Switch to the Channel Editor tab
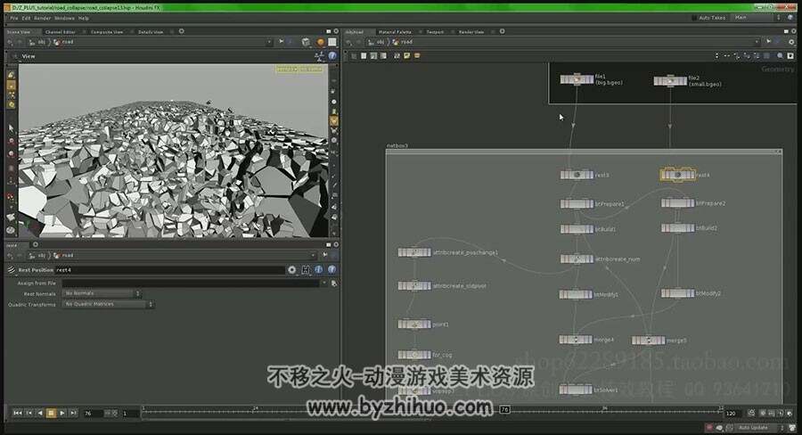802x435 pixels. pyautogui.click(x=60, y=32)
